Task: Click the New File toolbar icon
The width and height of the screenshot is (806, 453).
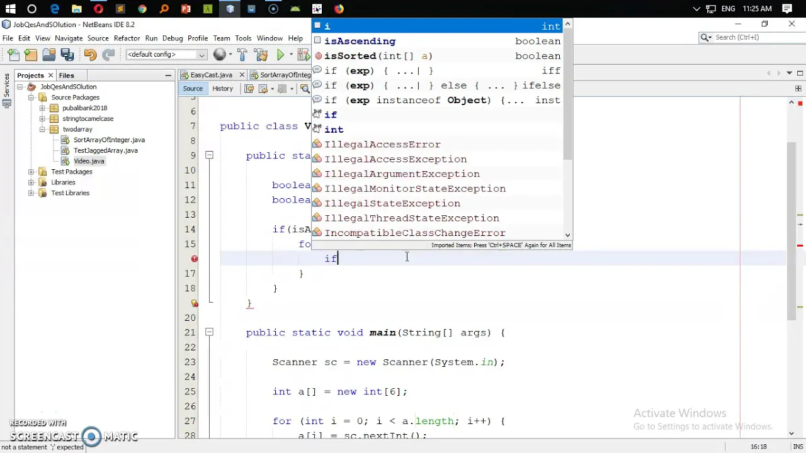Action: tap(14, 55)
